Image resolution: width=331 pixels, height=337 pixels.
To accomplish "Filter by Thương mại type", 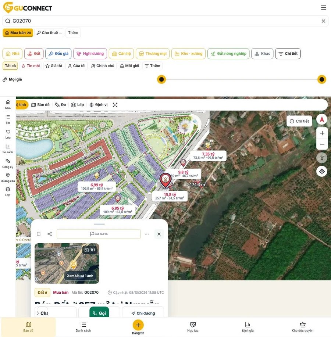I will click(153, 54).
